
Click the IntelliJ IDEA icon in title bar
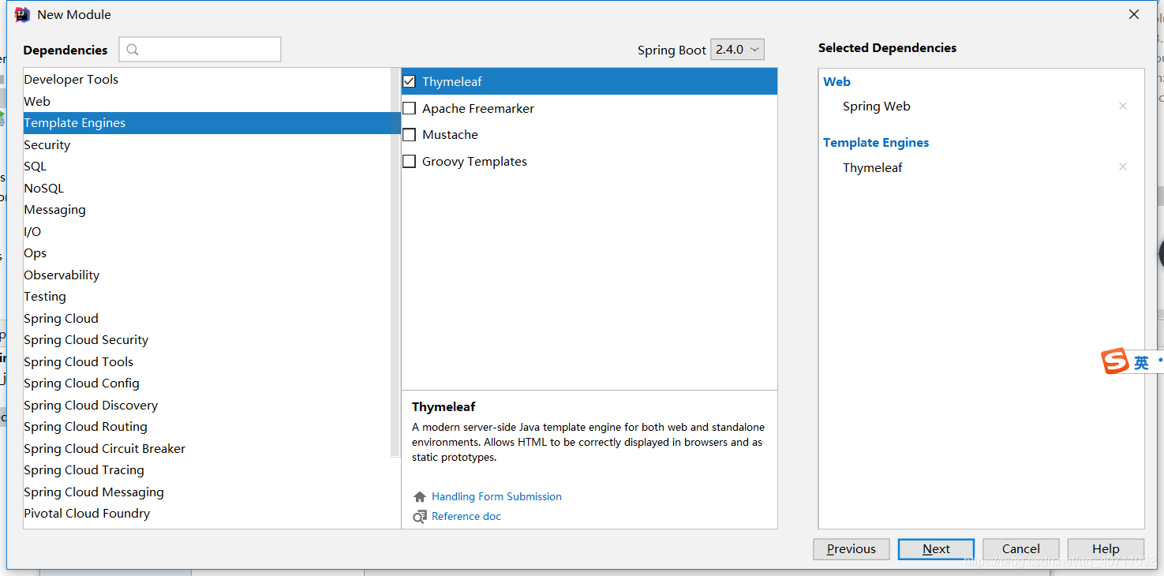tap(22, 14)
